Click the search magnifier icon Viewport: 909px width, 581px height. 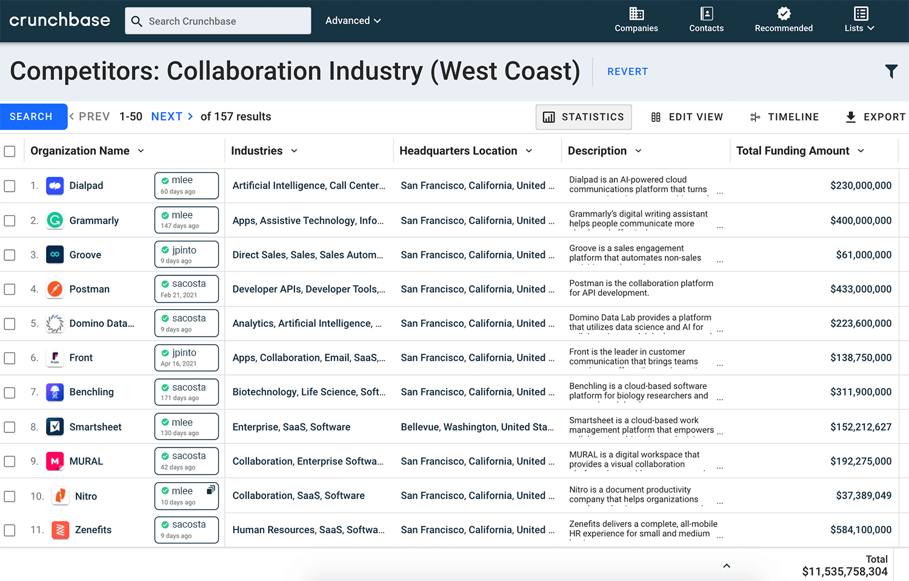click(137, 21)
